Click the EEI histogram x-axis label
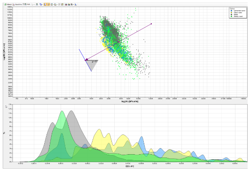Viewport: 250px width, 172px height. coord(130,166)
